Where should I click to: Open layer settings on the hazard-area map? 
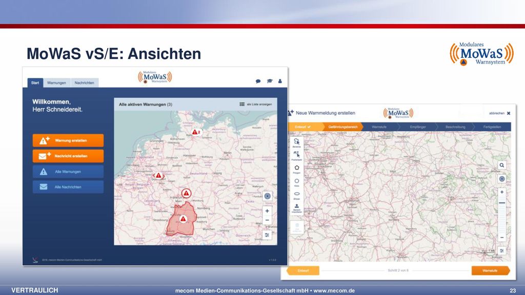tap(501, 250)
